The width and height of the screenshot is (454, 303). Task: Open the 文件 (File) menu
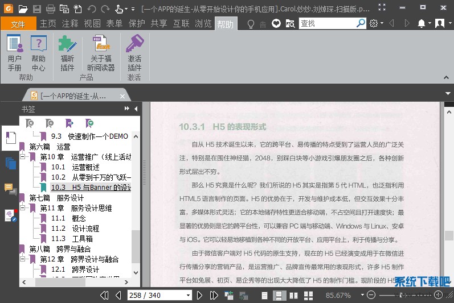tap(18, 24)
